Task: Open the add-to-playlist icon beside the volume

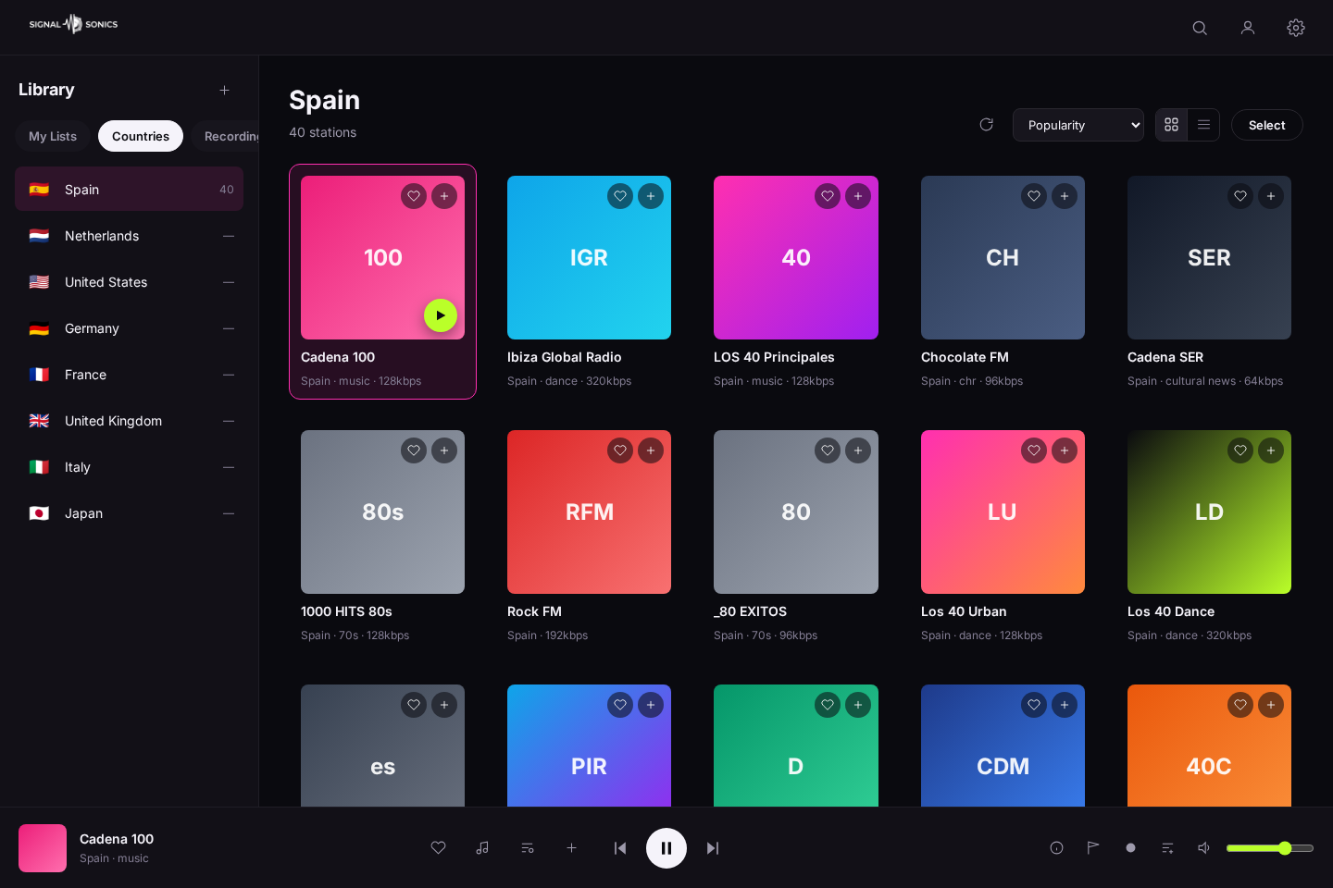Action: pyautogui.click(x=1167, y=848)
